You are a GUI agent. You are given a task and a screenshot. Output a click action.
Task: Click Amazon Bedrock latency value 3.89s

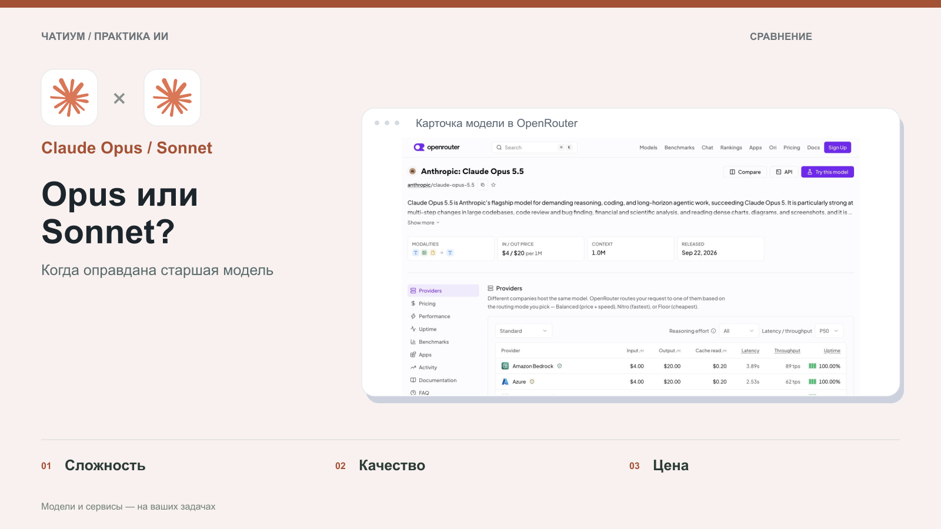(x=753, y=366)
